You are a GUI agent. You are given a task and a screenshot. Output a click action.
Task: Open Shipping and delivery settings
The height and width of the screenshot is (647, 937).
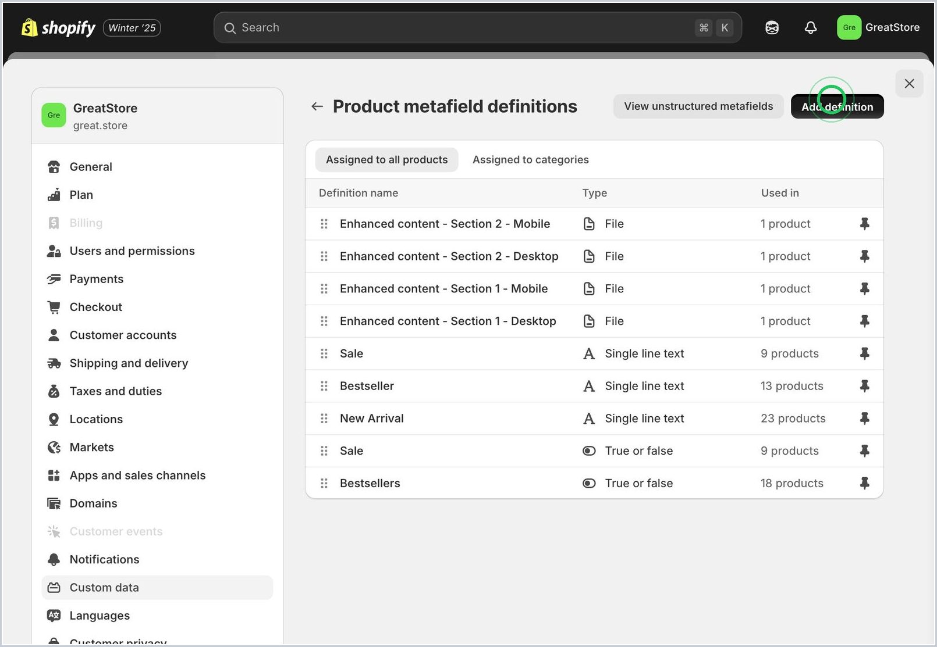[157, 363]
